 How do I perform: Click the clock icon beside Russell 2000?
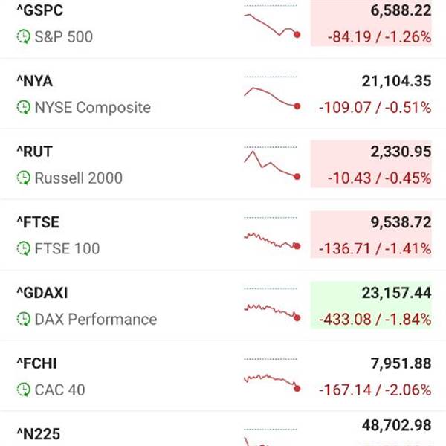24,178
